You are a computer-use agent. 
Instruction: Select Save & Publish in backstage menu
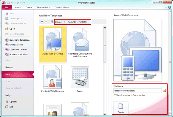[13, 88]
